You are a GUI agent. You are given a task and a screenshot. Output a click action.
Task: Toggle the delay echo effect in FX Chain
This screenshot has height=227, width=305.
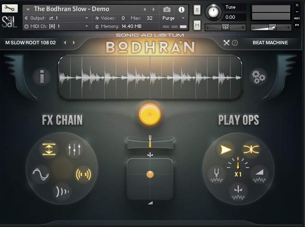(62, 191)
